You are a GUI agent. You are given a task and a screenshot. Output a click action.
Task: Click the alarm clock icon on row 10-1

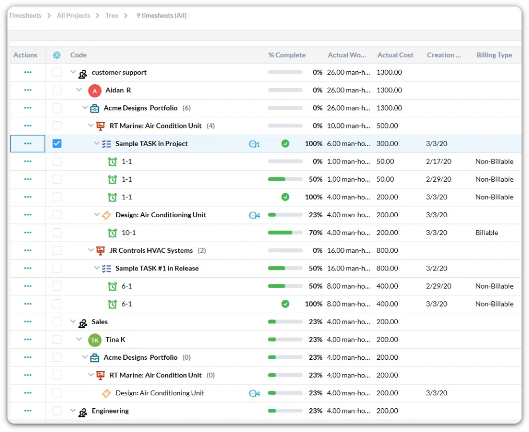pos(112,233)
